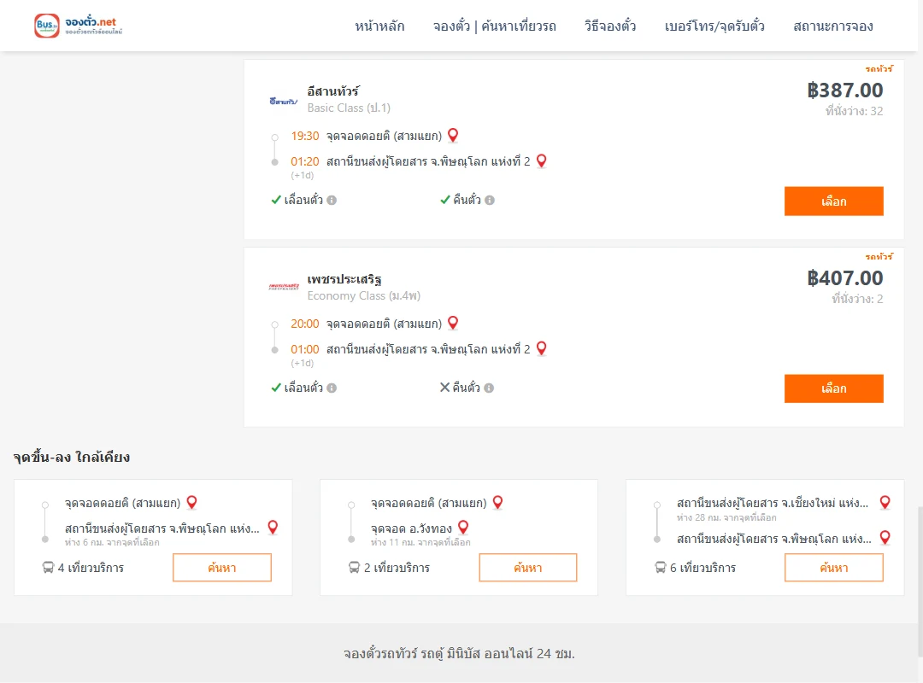
Task: Open origin map pin in 2 เที่ยวบริการ card
Action: coord(498,503)
